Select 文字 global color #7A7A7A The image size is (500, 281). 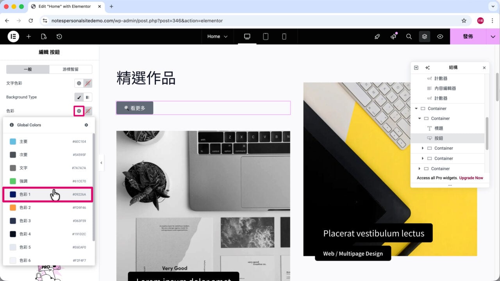click(x=48, y=168)
